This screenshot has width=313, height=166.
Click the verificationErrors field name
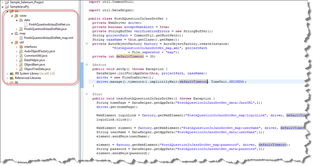point(152,31)
